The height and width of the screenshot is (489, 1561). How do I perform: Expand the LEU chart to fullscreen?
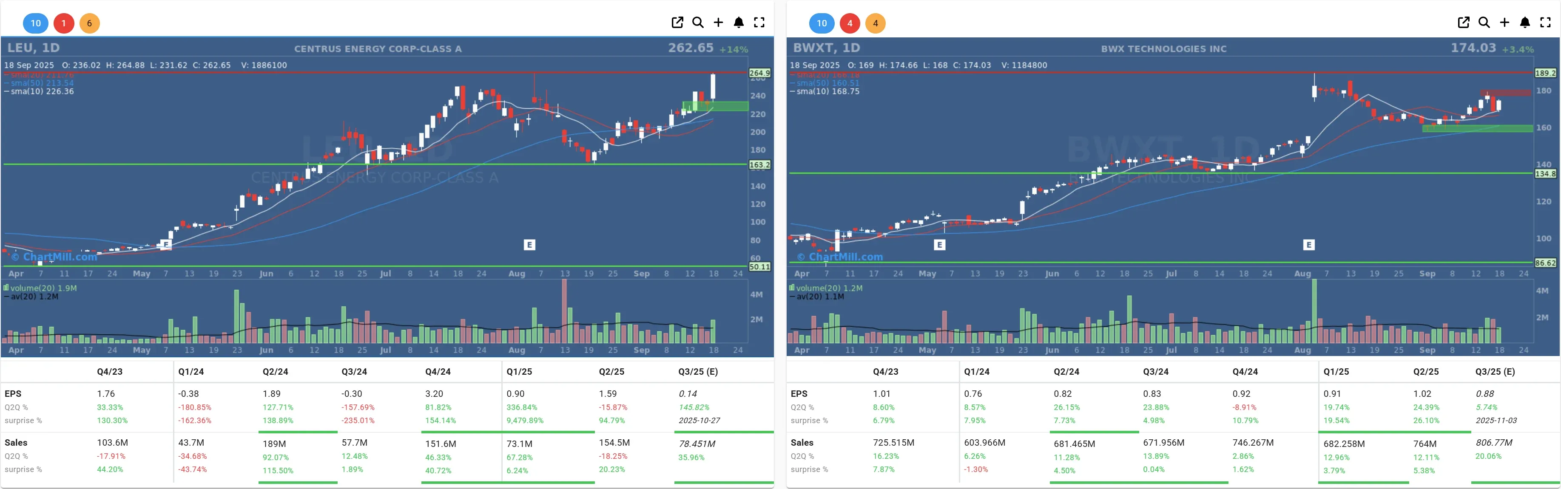pyautogui.click(x=759, y=23)
